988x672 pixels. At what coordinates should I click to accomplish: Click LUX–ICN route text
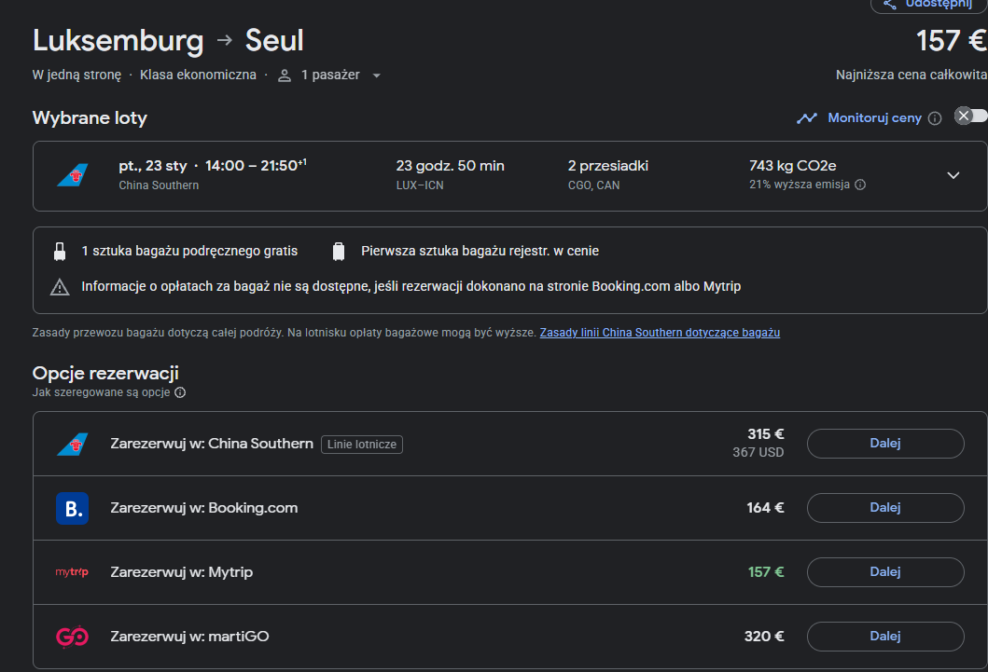tap(420, 185)
